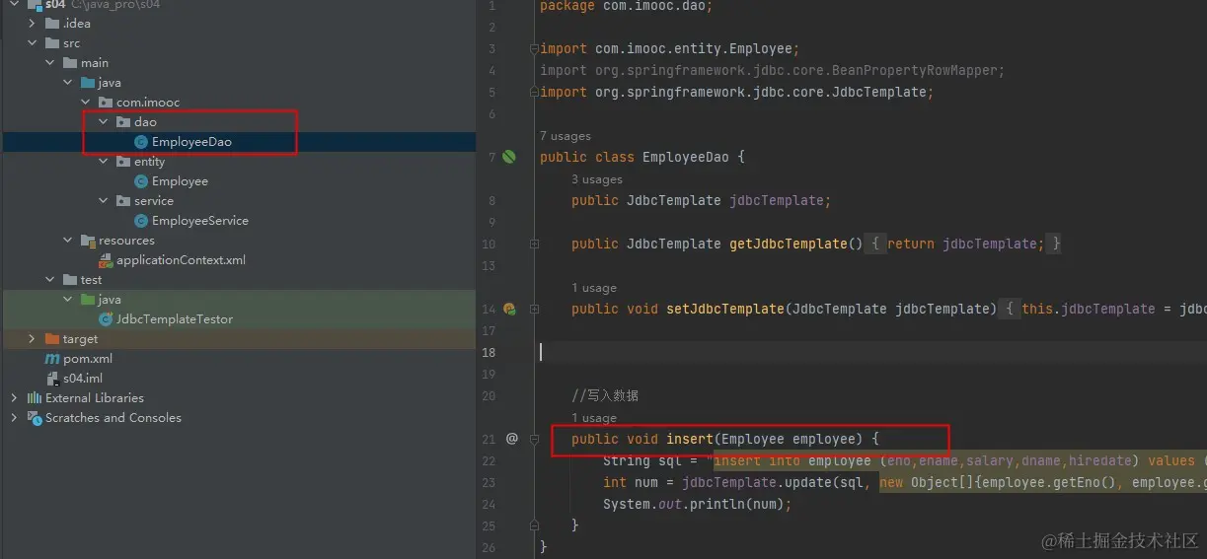The image size is (1207, 559).
Task: Click the entity package folder icon
Action: (123, 162)
